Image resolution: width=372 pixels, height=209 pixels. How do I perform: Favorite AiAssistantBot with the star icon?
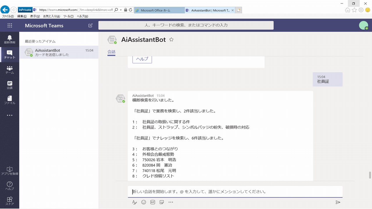coord(171,39)
